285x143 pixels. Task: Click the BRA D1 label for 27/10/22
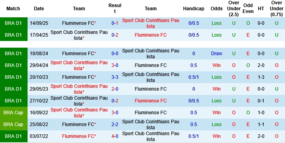click(13, 101)
